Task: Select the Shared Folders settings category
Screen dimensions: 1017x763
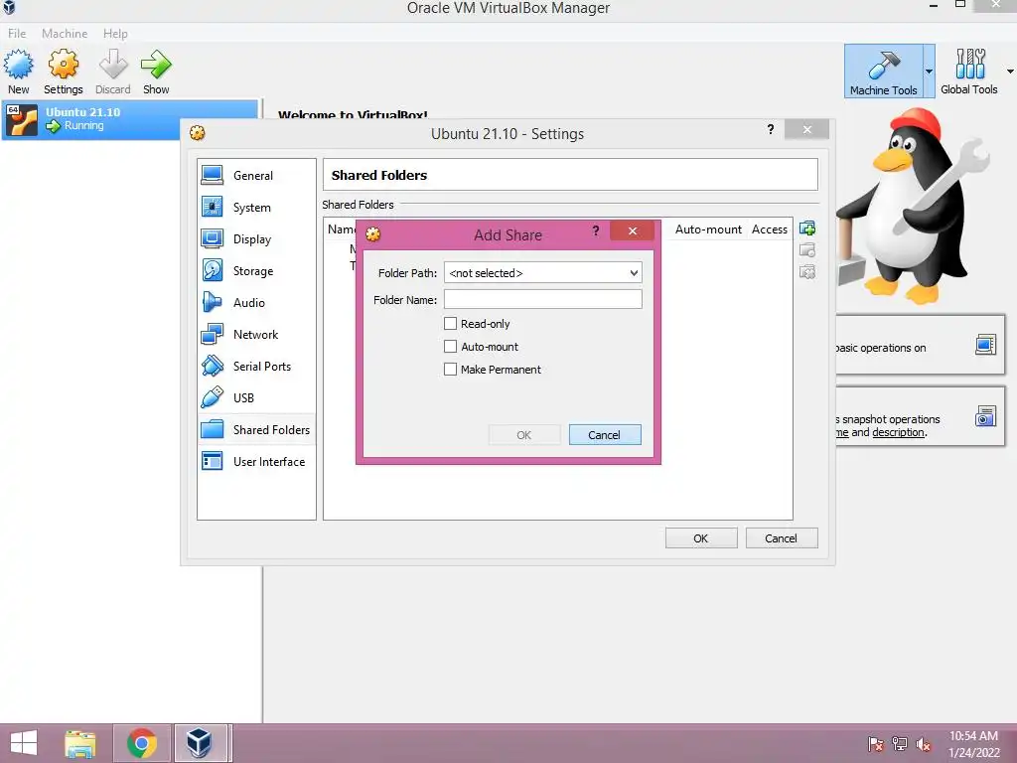Action: (x=256, y=429)
